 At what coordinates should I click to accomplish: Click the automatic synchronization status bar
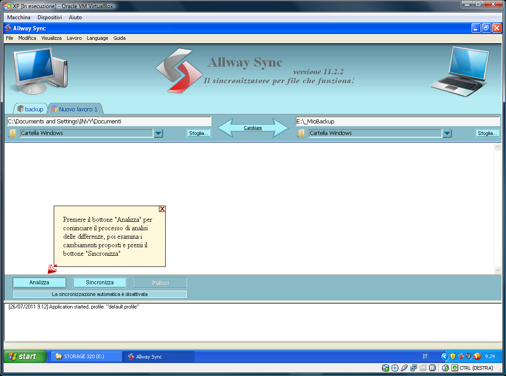(100, 294)
